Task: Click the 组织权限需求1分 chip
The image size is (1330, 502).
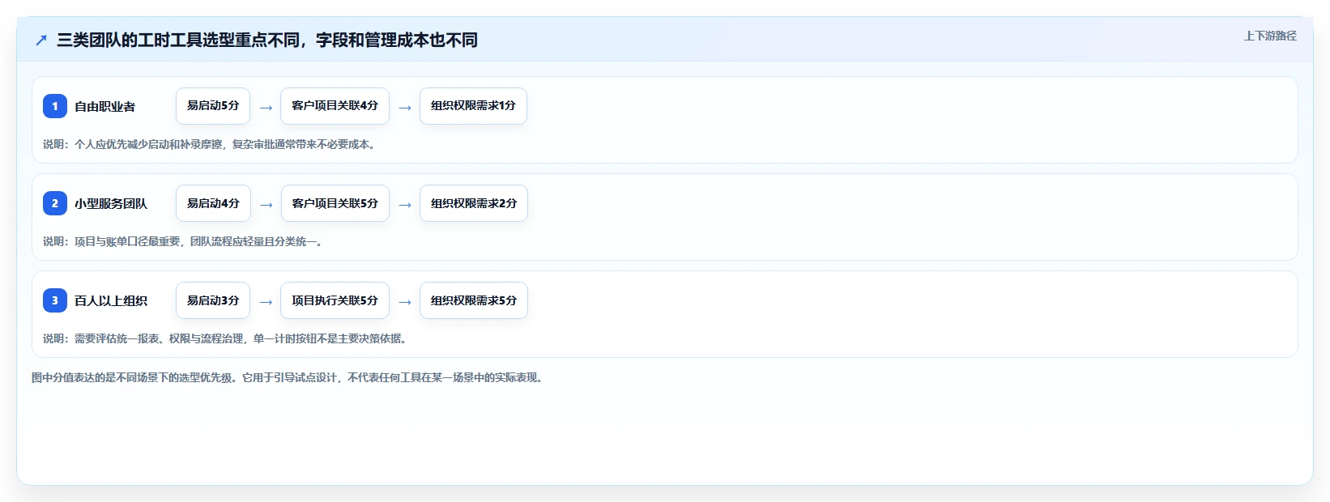Action: (473, 106)
